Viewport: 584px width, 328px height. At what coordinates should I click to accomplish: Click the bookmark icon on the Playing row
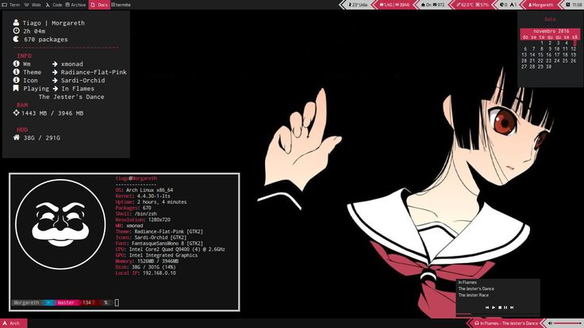pyautogui.click(x=16, y=88)
